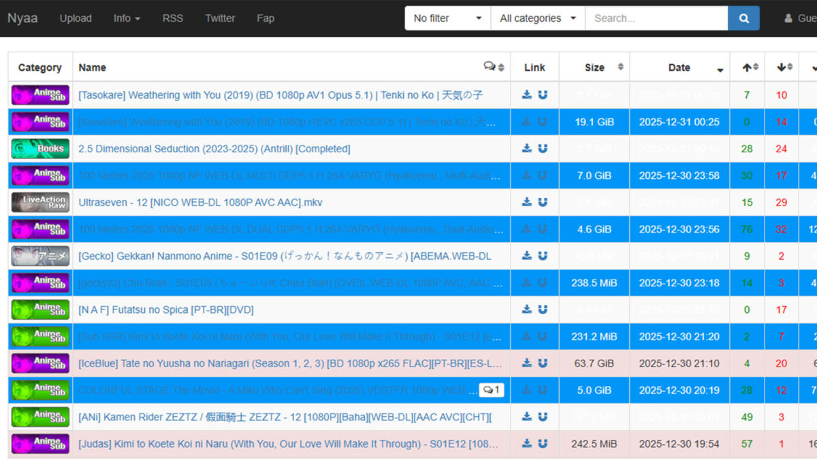Open comments bubble on COLORFUL STAGE row
Image resolution: width=817 pixels, height=459 pixels.
492,390
